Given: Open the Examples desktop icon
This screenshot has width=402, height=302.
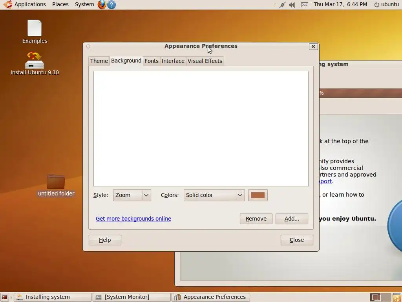Looking at the screenshot, I should point(35,31).
